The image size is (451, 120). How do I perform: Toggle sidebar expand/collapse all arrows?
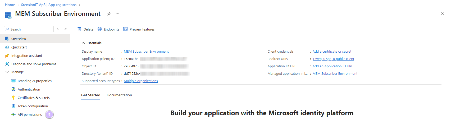(x=58, y=29)
